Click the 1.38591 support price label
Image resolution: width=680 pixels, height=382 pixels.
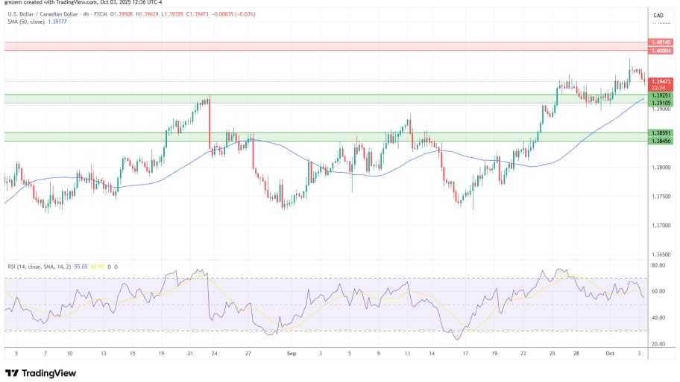(x=661, y=133)
